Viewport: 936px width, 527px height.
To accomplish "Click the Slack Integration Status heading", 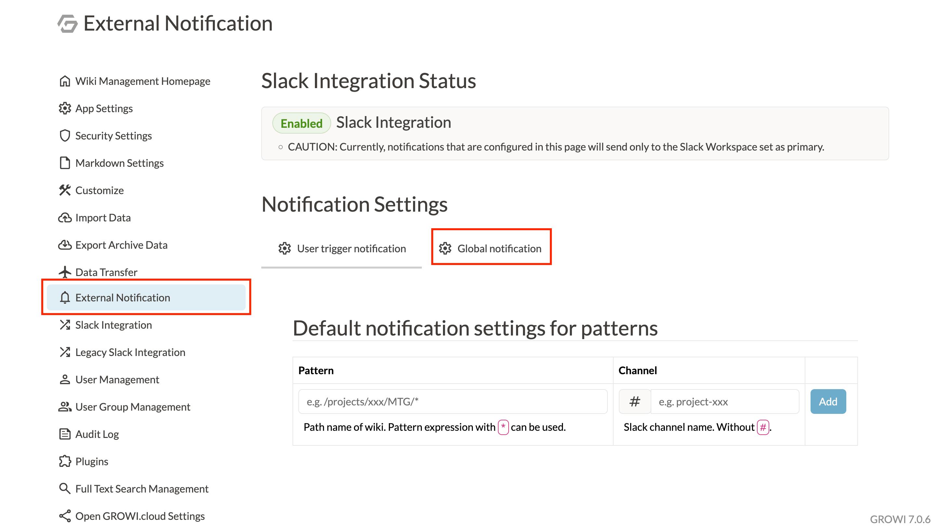I will [x=369, y=81].
